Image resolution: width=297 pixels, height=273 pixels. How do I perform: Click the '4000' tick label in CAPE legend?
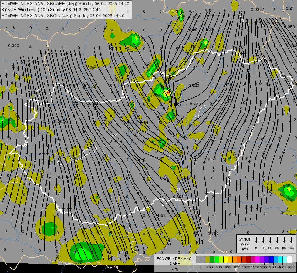[282, 267]
